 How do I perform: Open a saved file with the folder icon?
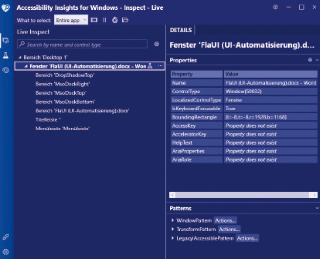(x=125, y=20)
